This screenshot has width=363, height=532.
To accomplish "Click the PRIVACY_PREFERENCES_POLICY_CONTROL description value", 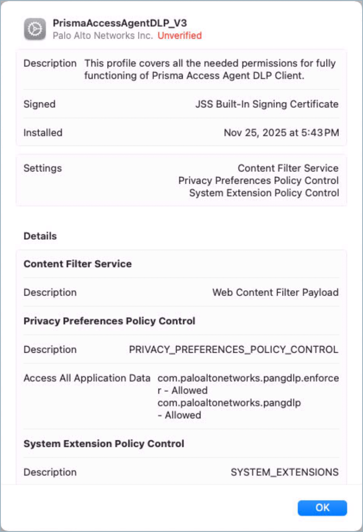I will (x=233, y=349).
